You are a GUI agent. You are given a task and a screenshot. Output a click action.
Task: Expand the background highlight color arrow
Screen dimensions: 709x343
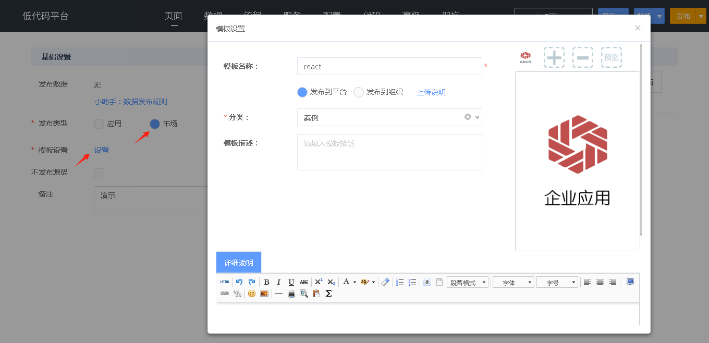tap(373, 282)
